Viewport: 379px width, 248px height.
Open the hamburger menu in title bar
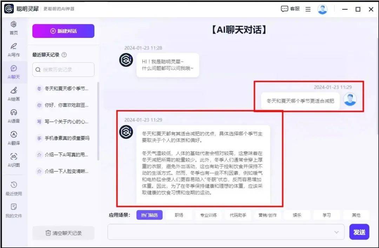308,9
